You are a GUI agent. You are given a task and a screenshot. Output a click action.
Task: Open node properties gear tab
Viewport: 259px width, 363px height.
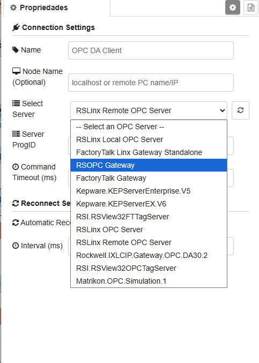(x=233, y=8)
